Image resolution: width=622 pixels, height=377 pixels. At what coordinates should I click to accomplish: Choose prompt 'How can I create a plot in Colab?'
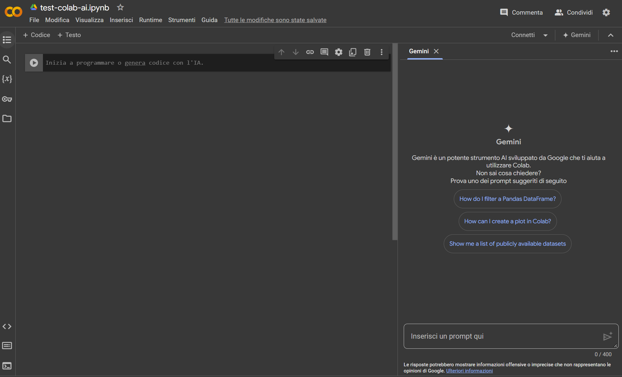[507, 221]
